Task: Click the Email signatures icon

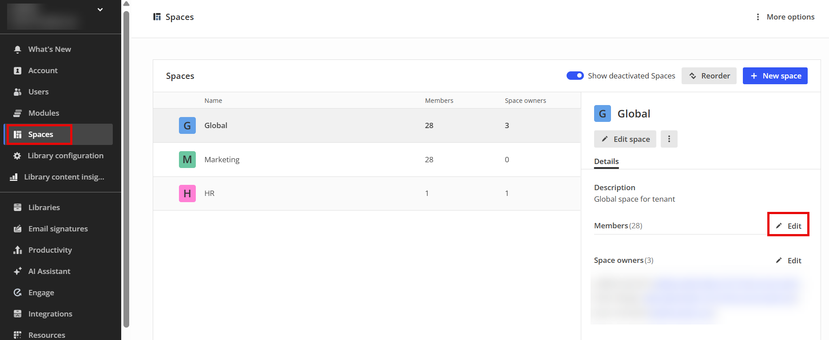Action: tap(18, 229)
